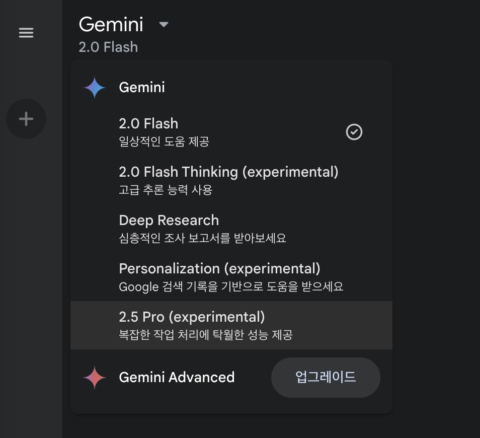Click the Gemini section heading in menu
Screen dimensions: 480x438
pyautogui.click(x=142, y=88)
